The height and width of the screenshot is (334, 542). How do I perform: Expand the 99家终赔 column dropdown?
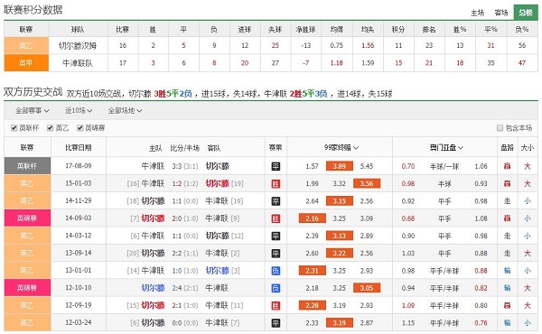click(341, 148)
